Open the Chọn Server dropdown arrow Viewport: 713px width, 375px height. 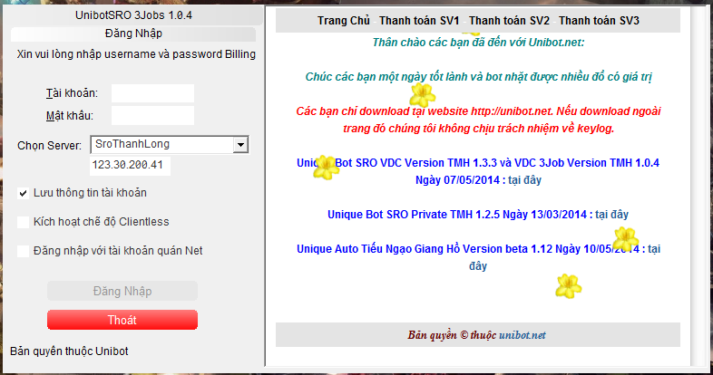(x=240, y=145)
